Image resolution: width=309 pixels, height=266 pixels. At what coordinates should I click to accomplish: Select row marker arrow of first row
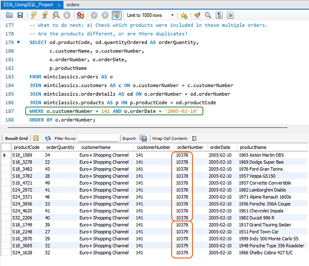(5, 155)
